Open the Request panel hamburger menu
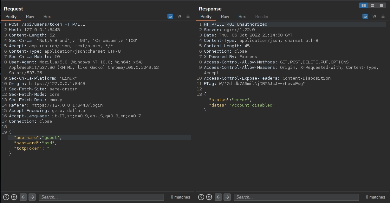 click(188, 16)
